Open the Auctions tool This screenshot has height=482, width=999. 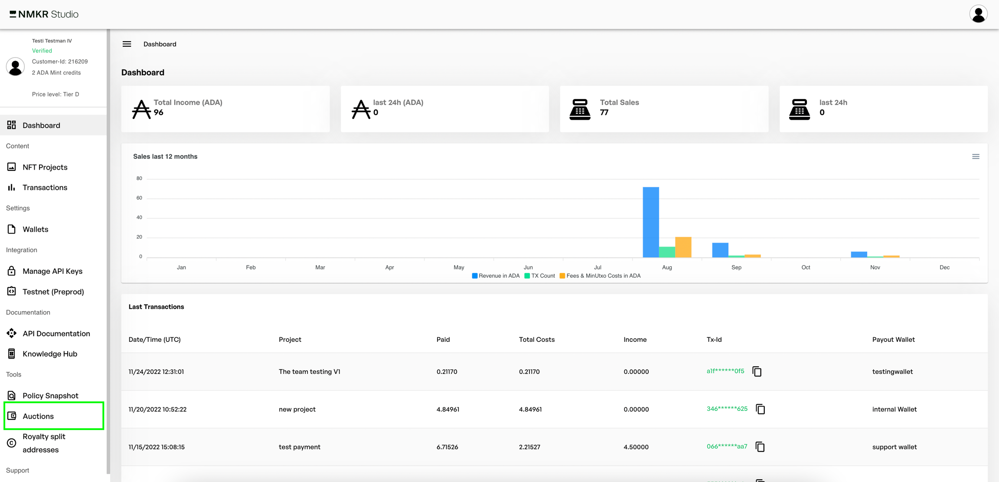(x=38, y=416)
